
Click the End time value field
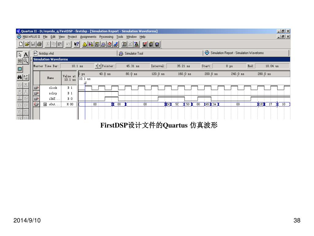(272, 66)
